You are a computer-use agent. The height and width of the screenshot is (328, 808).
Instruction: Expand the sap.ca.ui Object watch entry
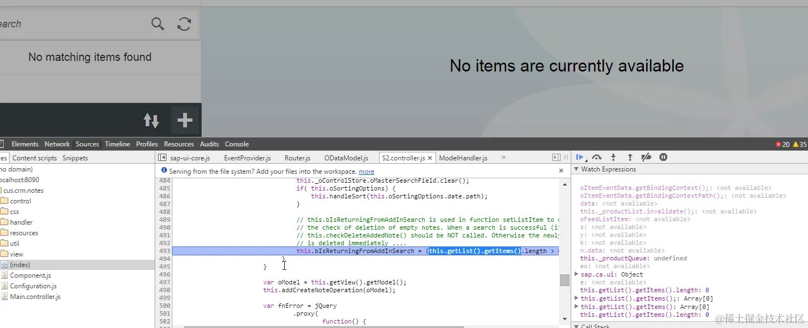coord(577,274)
